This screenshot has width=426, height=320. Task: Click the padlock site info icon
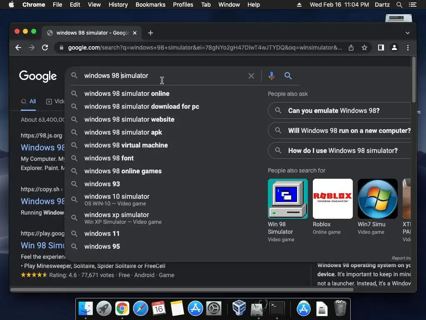pos(62,47)
